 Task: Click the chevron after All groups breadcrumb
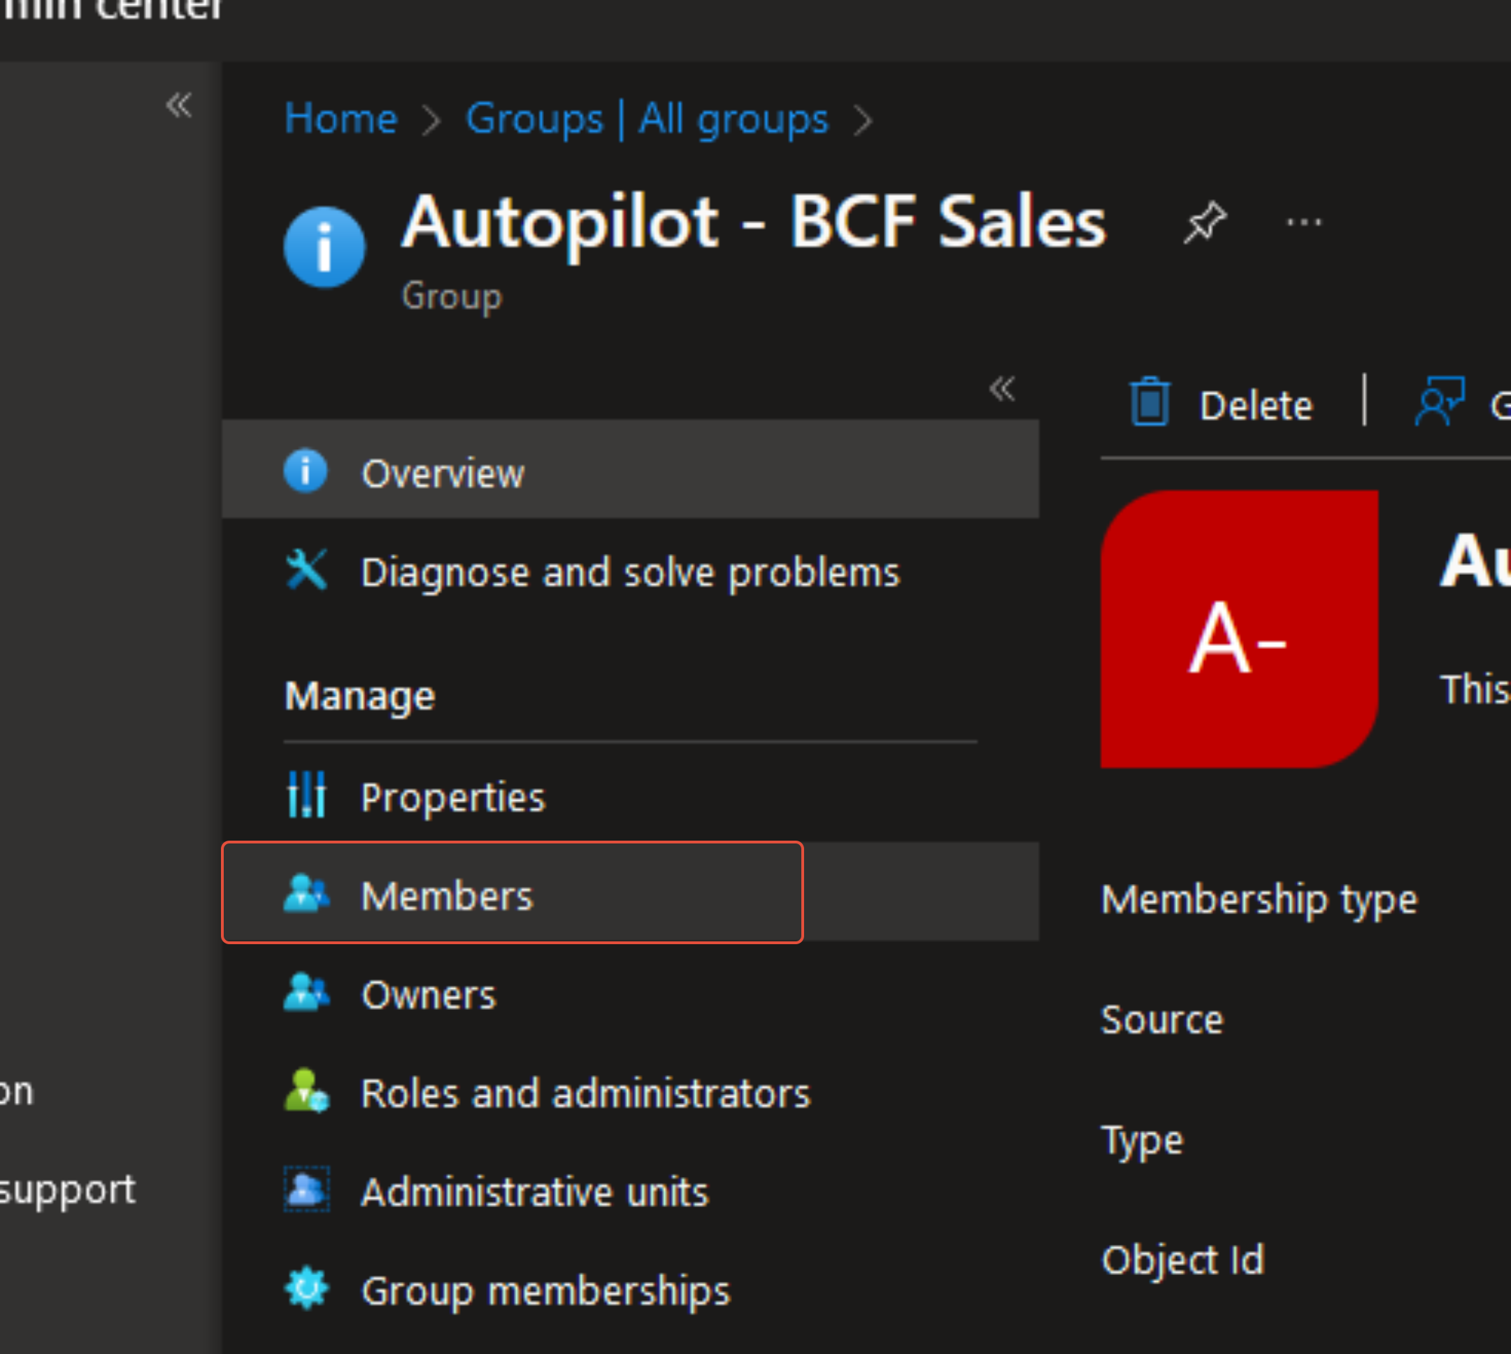coord(863,120)
